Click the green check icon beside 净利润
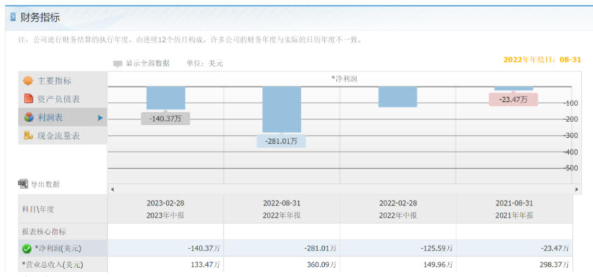The height and width of the screenshot is (277, 593). (x=27, y=248)
